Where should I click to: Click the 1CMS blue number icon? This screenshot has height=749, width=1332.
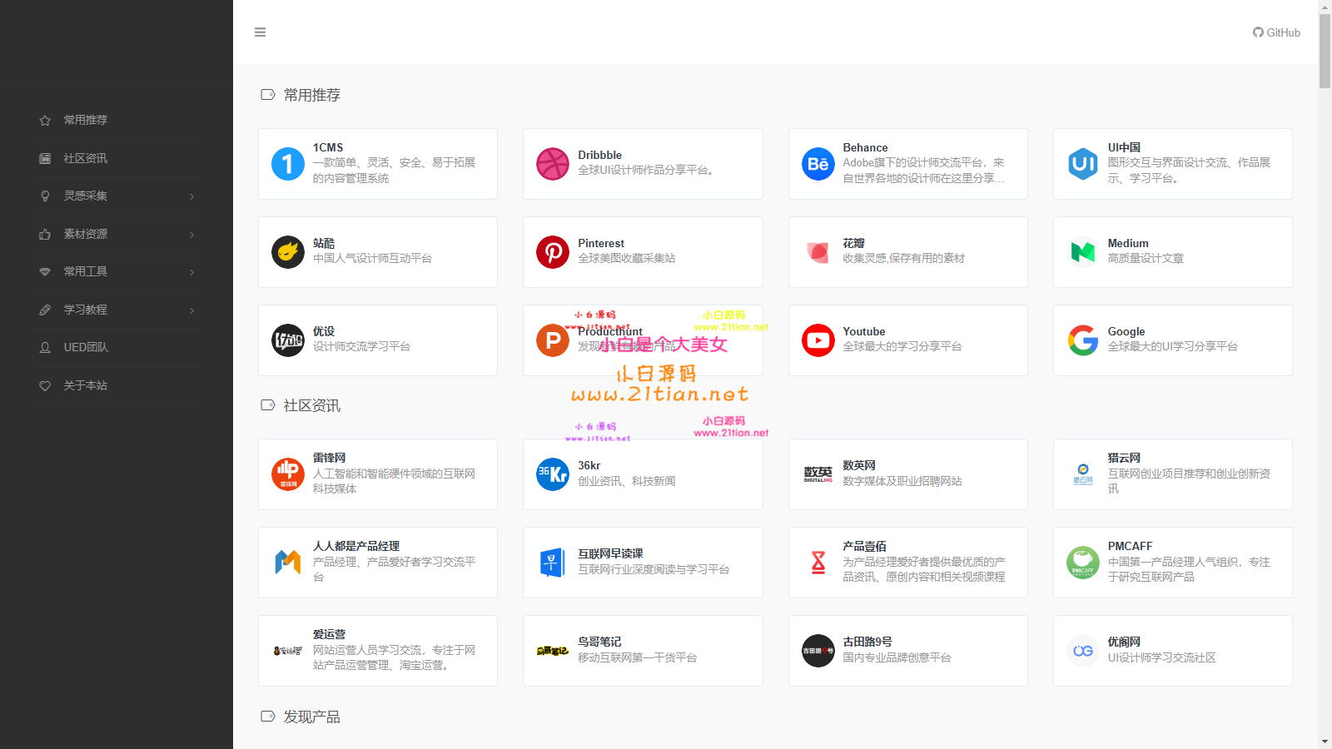click(x=287, y=164)
